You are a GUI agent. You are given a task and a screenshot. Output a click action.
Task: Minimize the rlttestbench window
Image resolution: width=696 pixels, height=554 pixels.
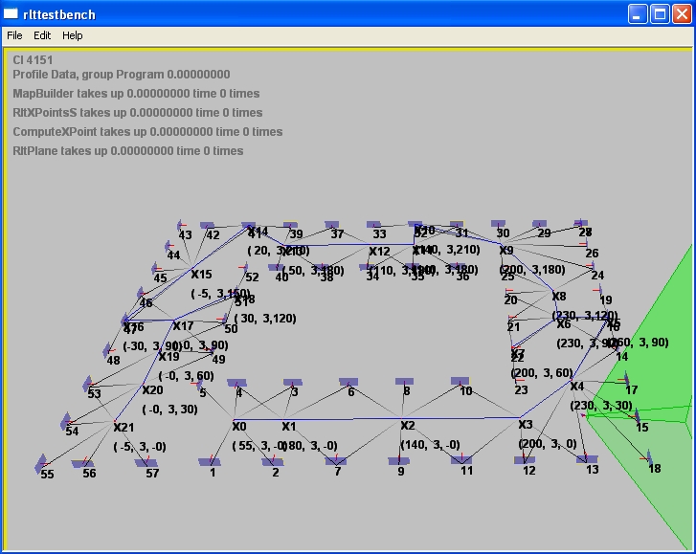tap(639, 13)
